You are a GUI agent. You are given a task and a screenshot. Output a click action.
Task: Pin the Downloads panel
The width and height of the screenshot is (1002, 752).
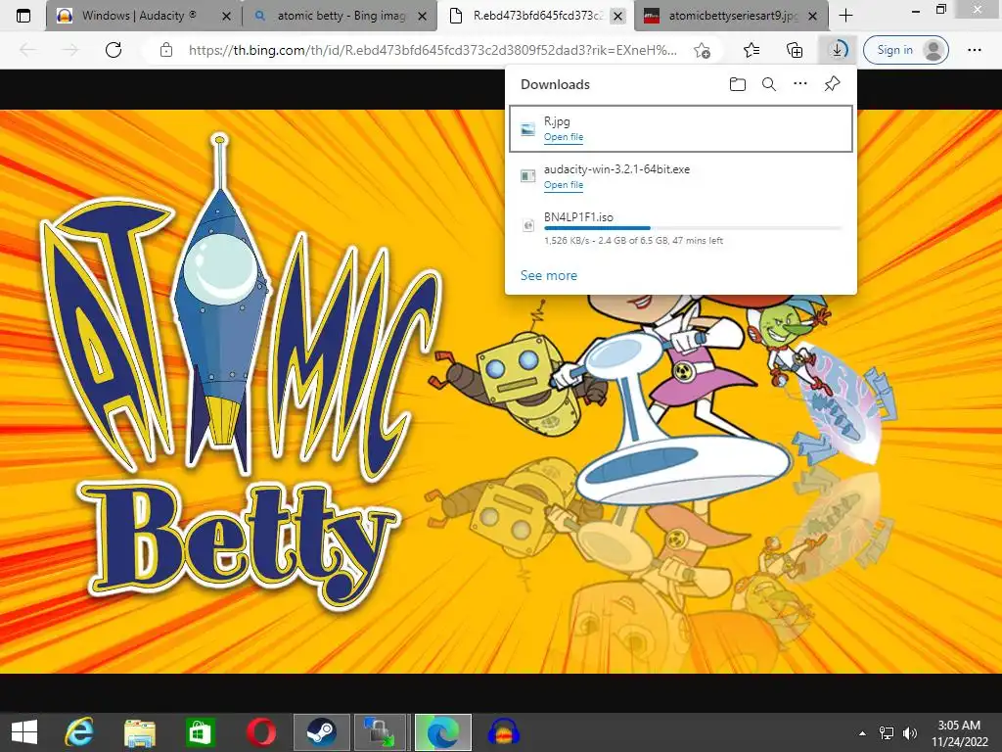tap(832, 84)
